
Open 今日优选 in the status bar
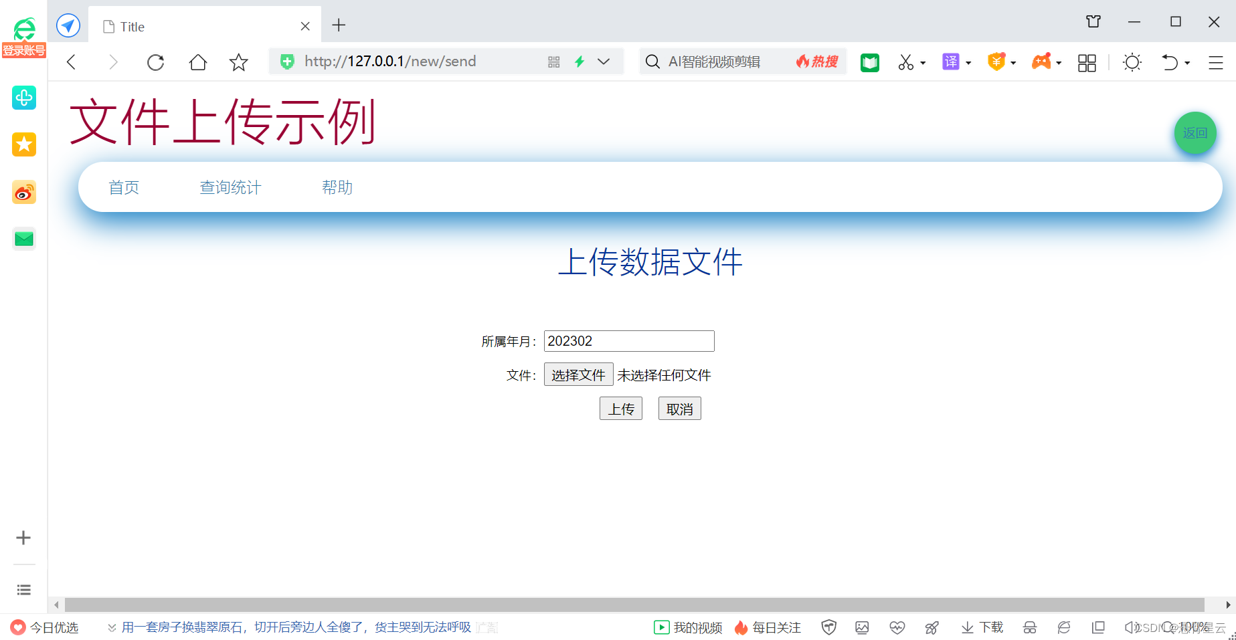45,627
